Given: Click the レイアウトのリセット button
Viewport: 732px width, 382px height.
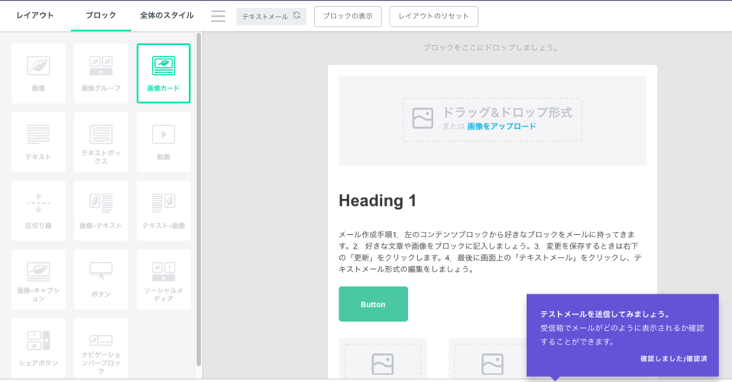Looking at the screenshot, I should coord(434,16).
